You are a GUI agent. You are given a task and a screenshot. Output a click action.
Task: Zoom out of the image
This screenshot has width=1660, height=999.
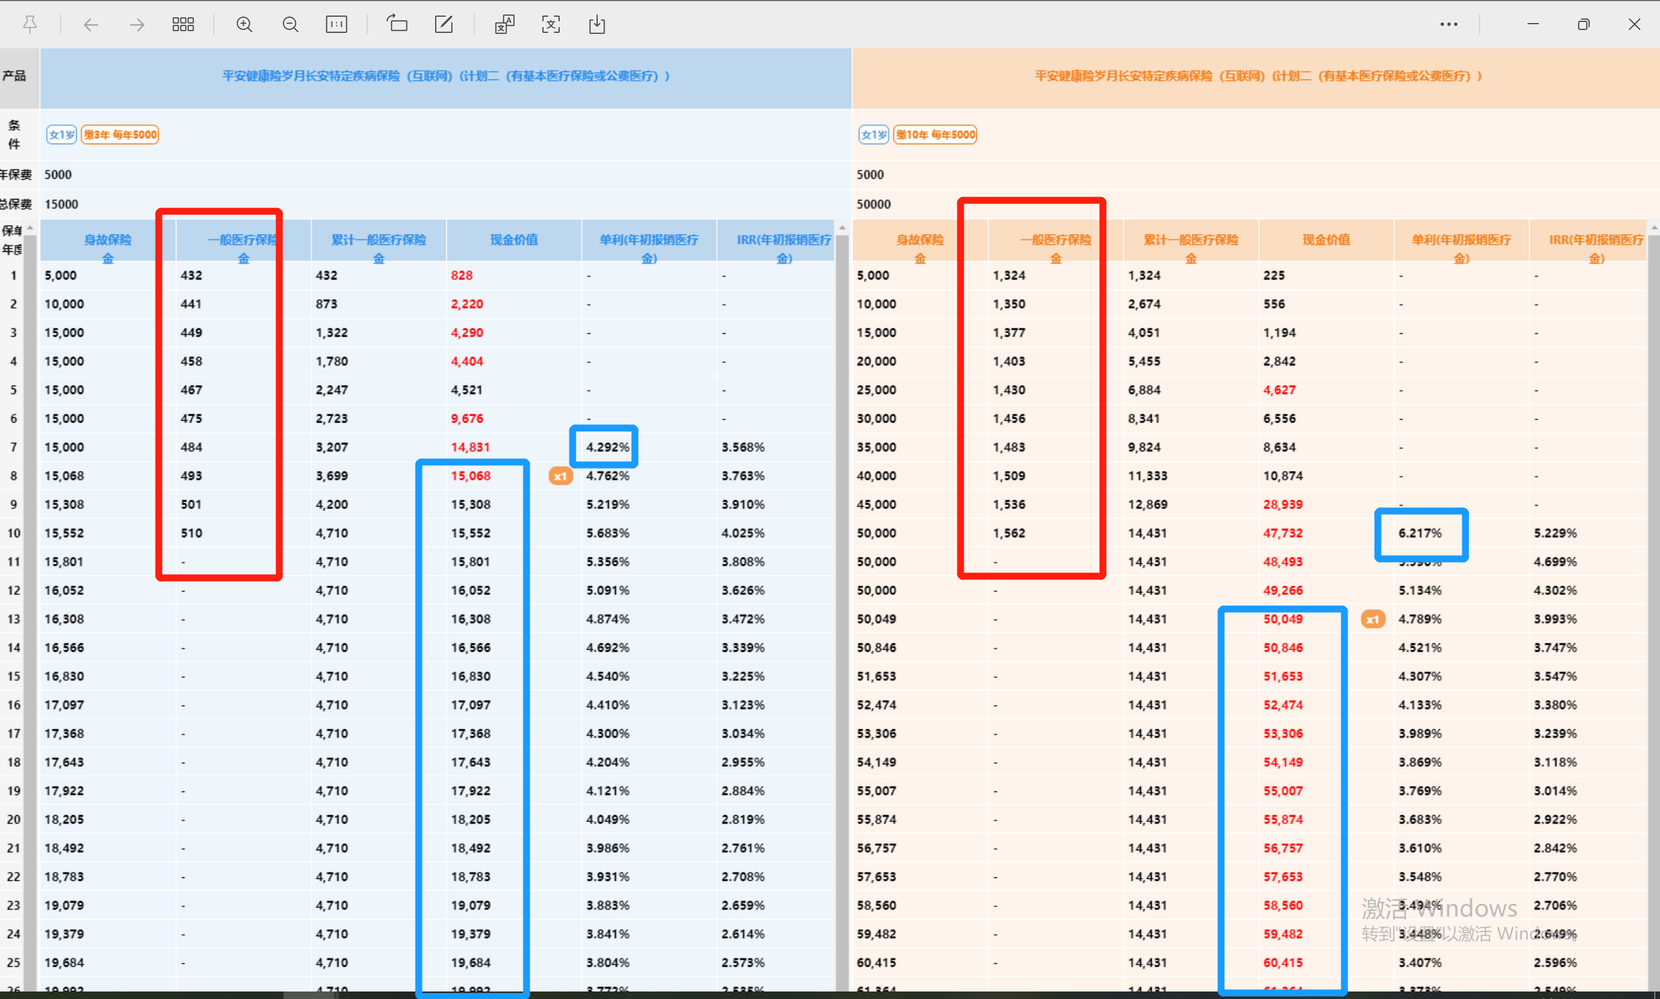click(290, 25)
